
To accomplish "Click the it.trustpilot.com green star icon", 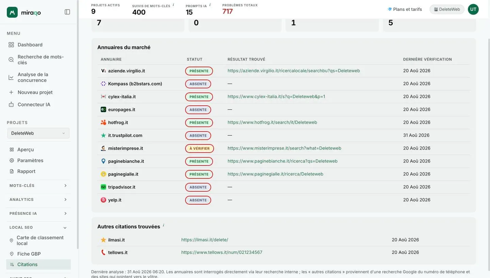I will (x=103, y=135).
